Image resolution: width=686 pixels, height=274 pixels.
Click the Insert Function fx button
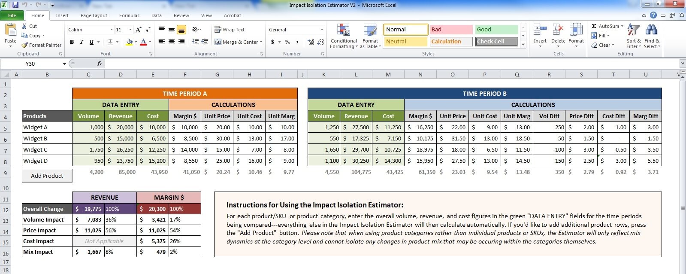100,64
